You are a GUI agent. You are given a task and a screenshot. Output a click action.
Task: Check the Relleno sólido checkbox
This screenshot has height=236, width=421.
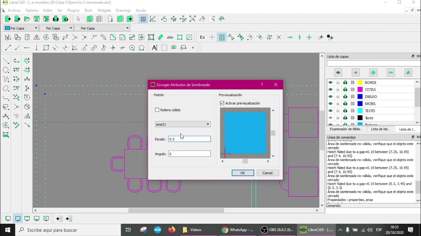[x=157, y=110]
